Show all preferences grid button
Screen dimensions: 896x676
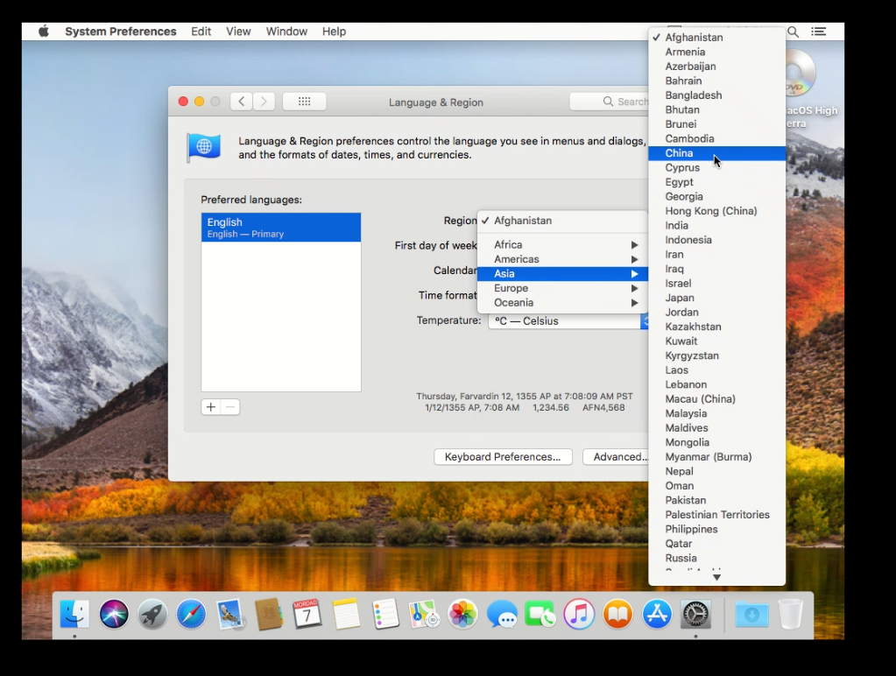[305, 102]
